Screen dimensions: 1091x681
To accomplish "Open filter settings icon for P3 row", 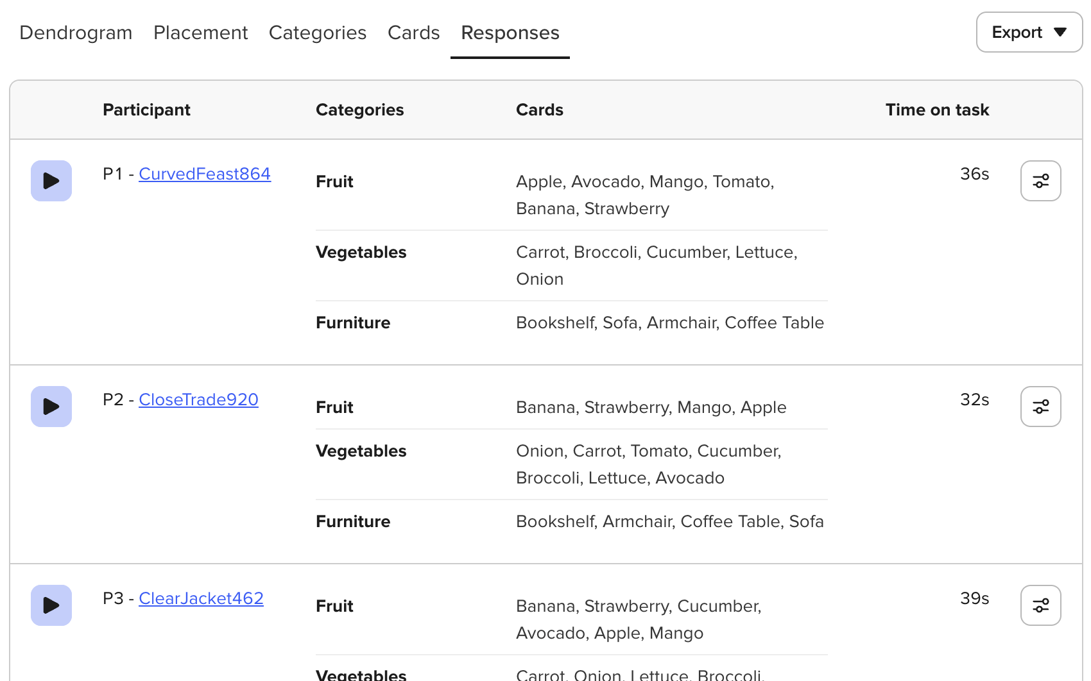I will (1041, 605).
